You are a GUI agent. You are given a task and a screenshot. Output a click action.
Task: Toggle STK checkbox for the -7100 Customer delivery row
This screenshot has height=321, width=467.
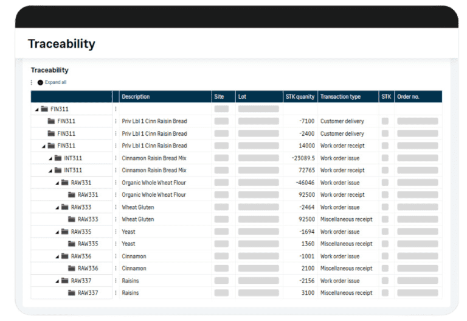(385, 121)
